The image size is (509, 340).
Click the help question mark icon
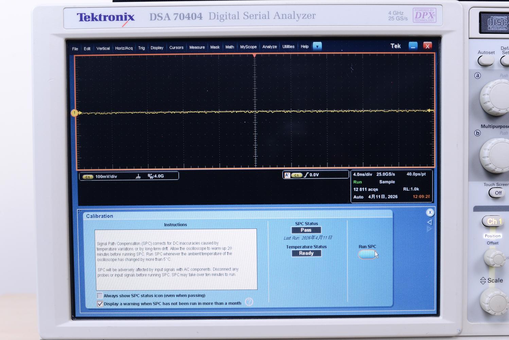249,302
